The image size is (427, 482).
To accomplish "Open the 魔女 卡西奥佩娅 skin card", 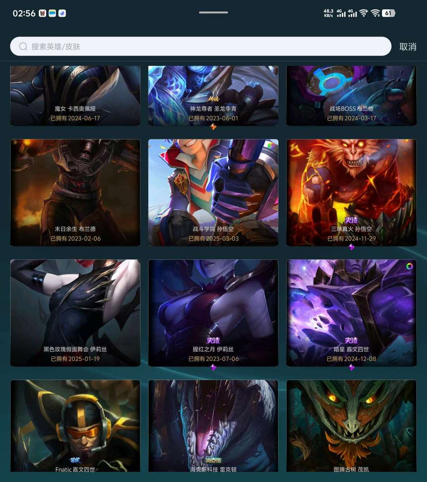I will (75, 96).
